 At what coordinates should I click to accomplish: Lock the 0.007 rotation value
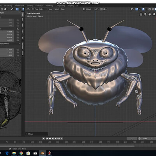tap(18, 40)
